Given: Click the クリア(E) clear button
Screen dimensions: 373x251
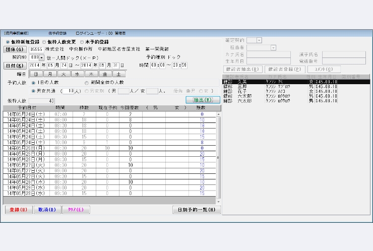Looking at the screenshot, I should [x=76, y=210].
